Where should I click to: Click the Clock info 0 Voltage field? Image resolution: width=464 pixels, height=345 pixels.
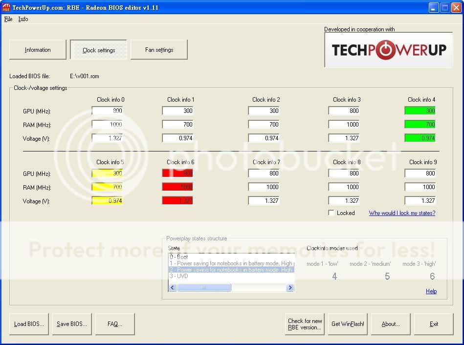tap(107, 138)
